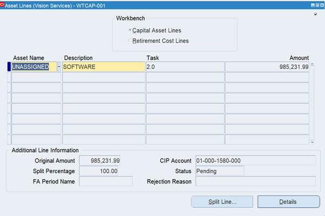Viewport: 325px width, 216px height.
Task: Click the Split Line... button
Action: (222, 202)
